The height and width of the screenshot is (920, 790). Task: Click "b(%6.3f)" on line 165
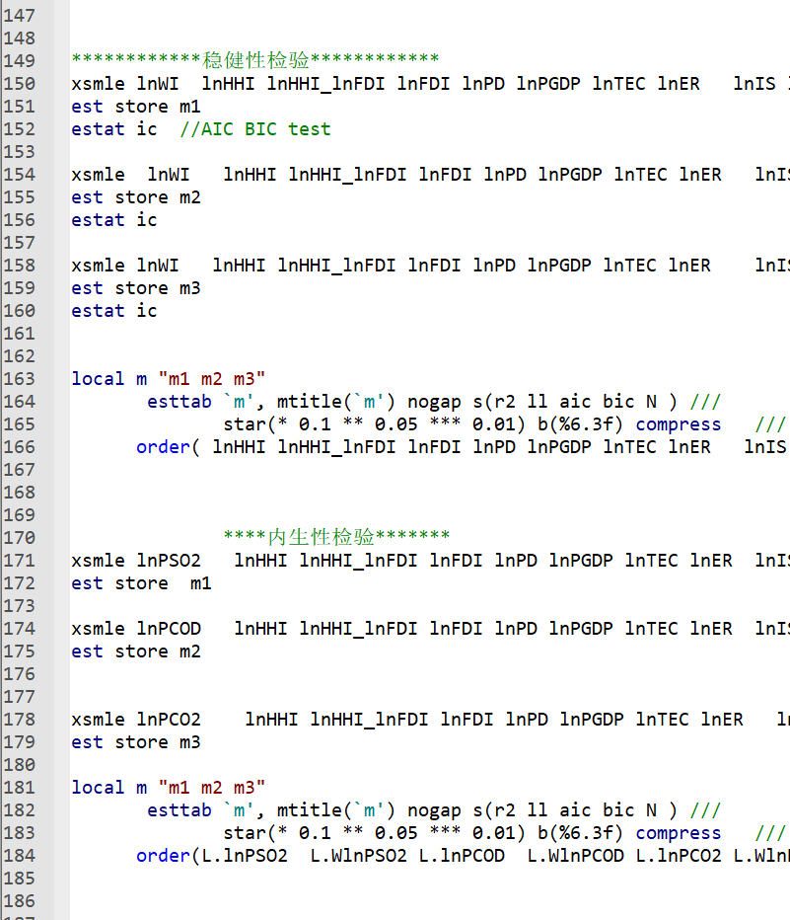tap(580, 424)
